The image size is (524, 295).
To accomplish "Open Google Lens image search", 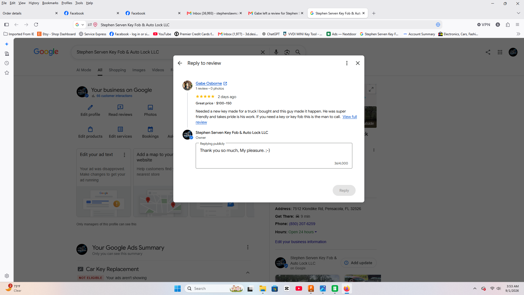I will click(x=287, y=52).
